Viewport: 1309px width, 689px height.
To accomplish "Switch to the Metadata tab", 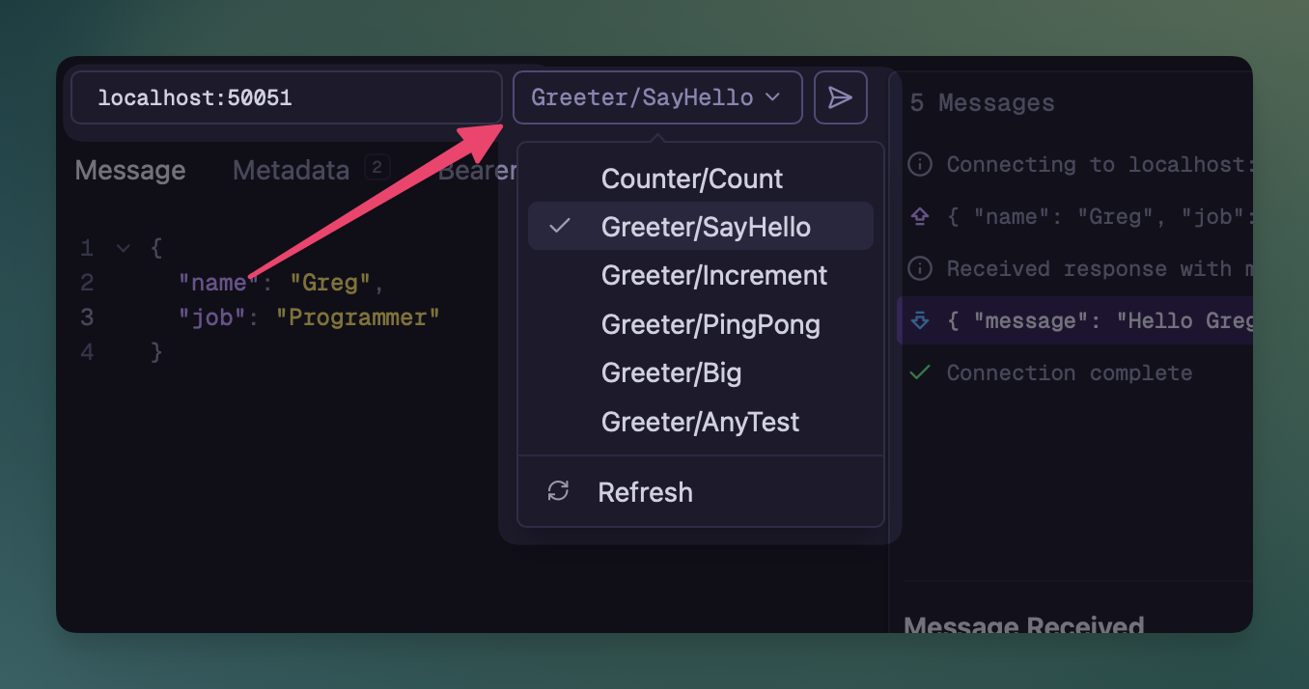I will [x=291, y=171].
